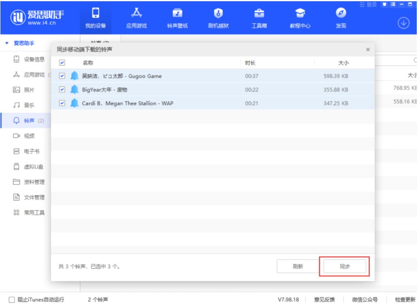Sort the list by 时长 column header
Image resolution: width=418 pixels, height=306 pixels.
click(250, 63)
